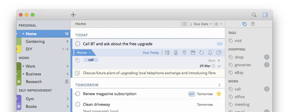This screenshot has height=112, width=289.
Task: Filter by the visit tag
Action: [238, 41]
